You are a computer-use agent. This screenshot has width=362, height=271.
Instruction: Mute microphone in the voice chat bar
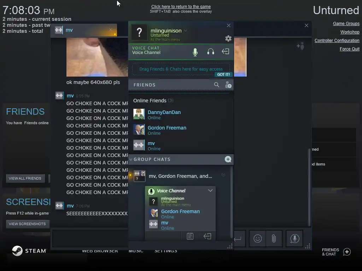tap(195, 52)
